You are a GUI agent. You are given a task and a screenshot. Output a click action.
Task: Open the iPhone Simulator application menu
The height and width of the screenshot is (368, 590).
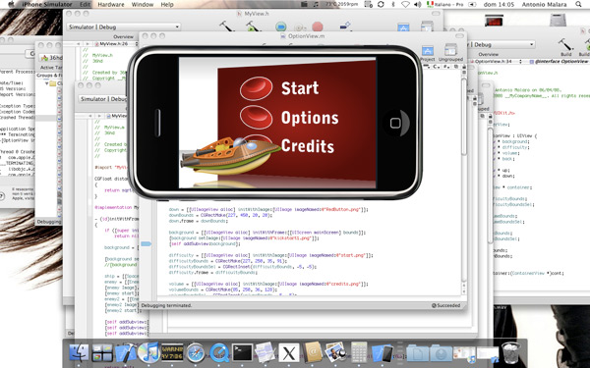pyautogui.click(x=46, y=5)
